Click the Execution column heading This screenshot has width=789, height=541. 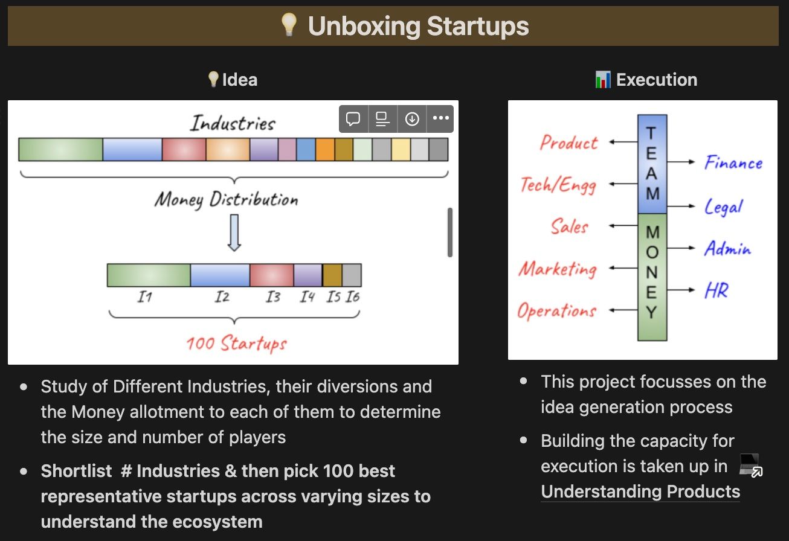pos(657,80)
